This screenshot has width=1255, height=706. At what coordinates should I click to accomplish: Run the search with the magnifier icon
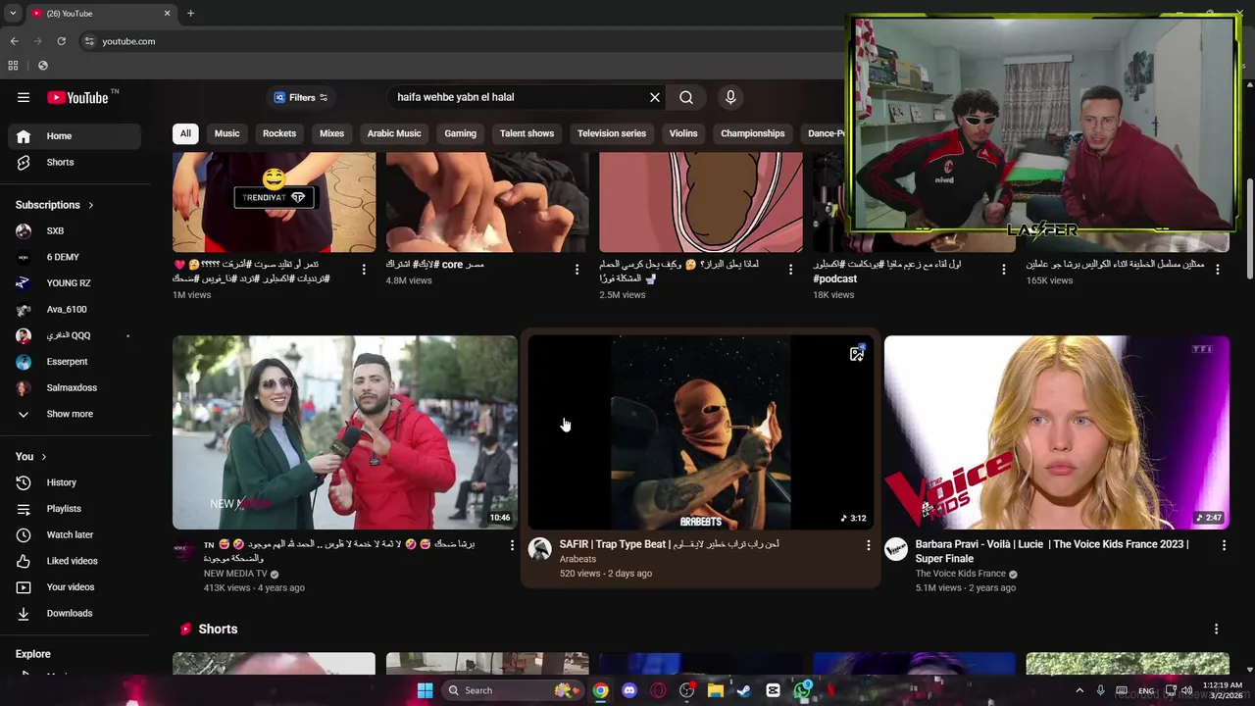[686, 97]
